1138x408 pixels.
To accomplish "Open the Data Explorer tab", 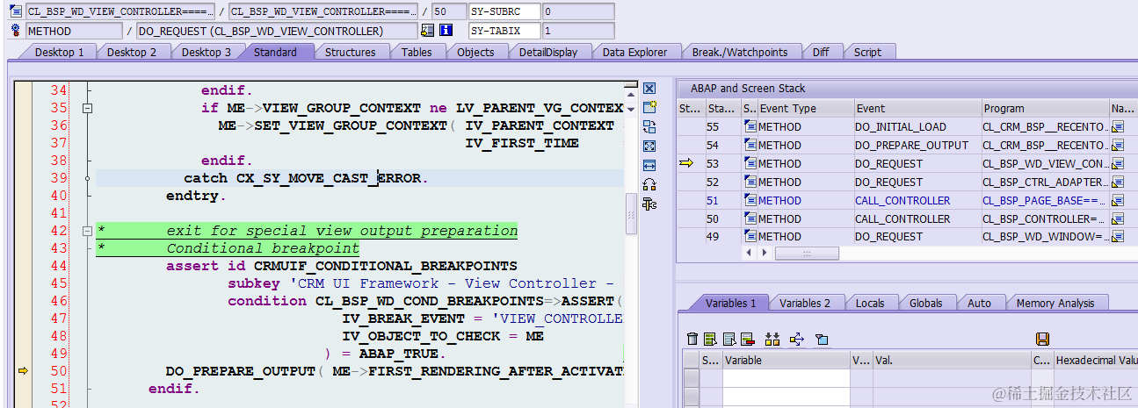I will click(x=634, y=52).
